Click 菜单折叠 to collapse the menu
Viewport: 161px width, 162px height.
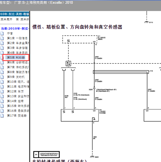tap(25, 19)
